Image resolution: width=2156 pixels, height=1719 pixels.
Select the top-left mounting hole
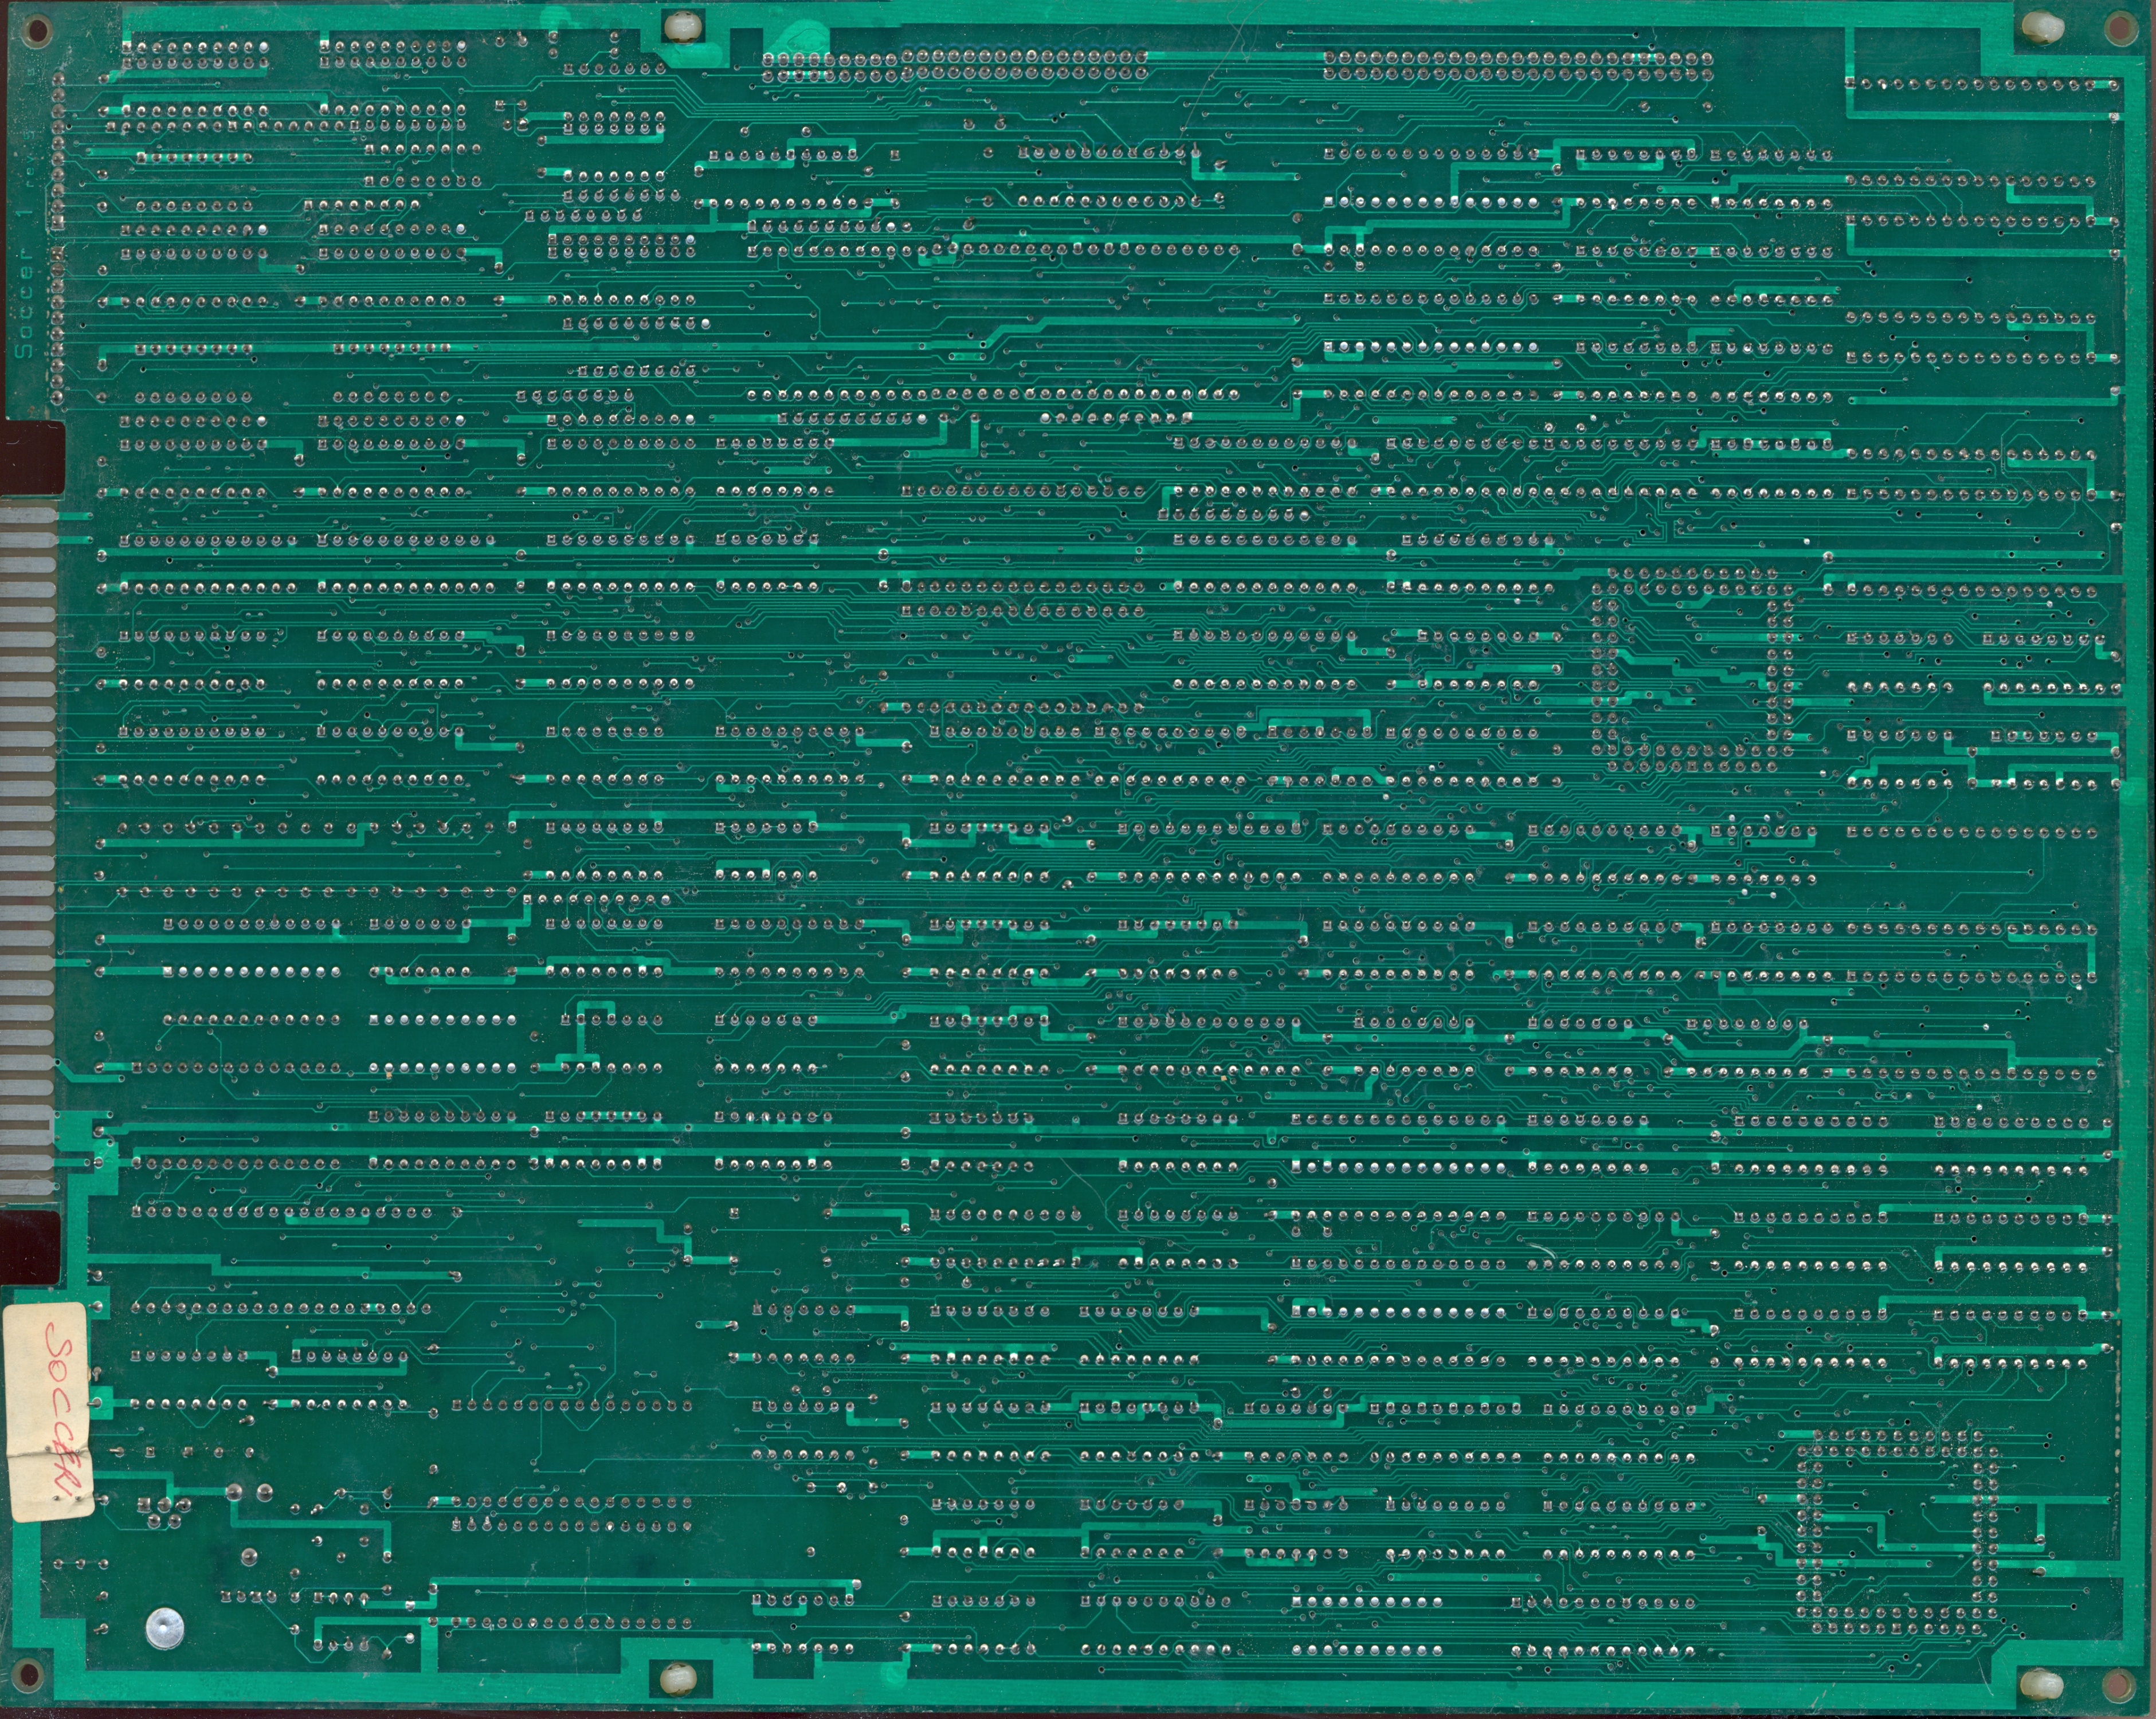point(37,30)
